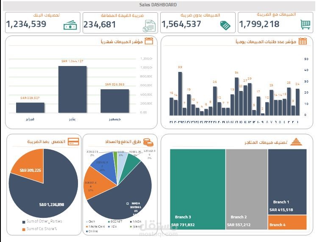Select the VISA legend entry
This screenshot has width=317, height=242.
click(113, 226)
